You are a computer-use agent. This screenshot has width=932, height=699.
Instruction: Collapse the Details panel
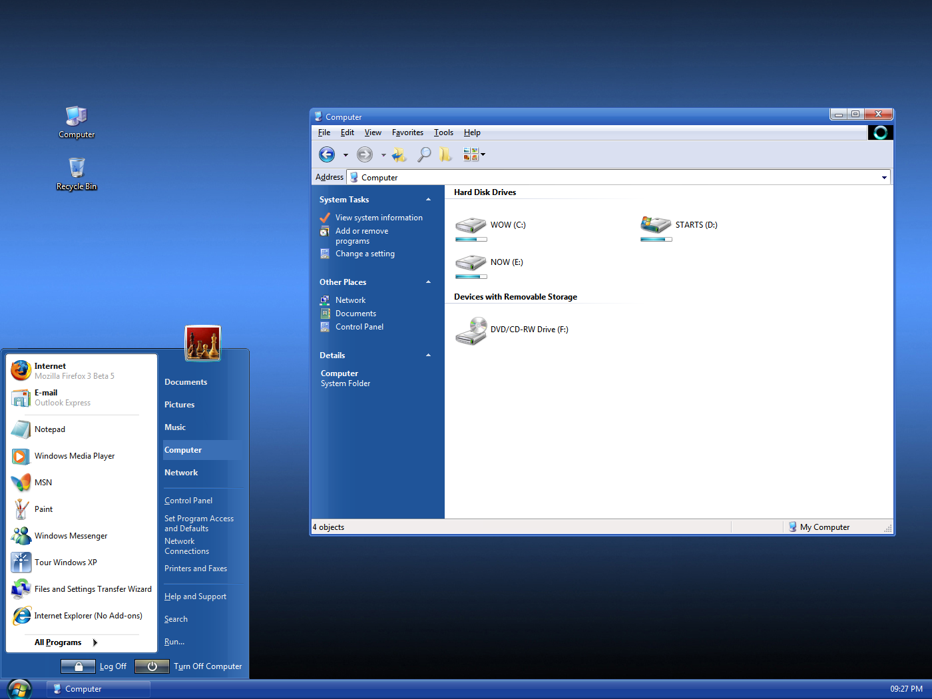click(428, 355)
